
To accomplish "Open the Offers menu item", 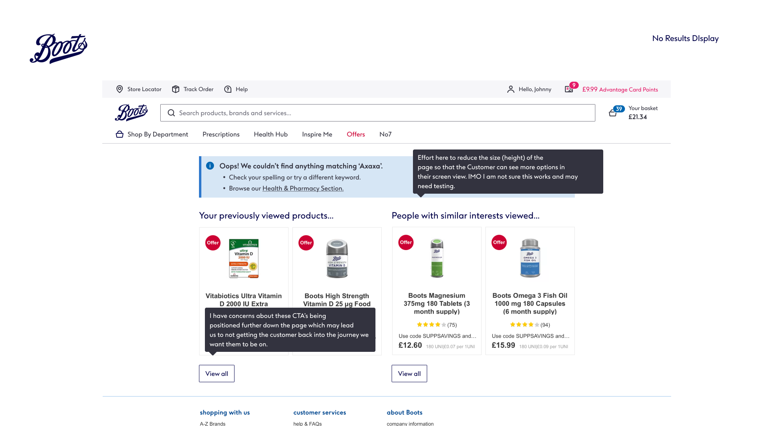I will point(356,134).
